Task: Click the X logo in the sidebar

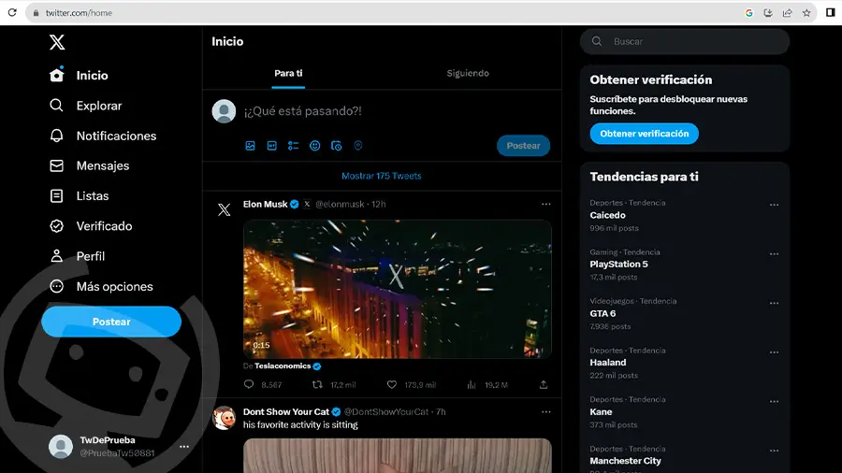Action: (x=57, y=42)
